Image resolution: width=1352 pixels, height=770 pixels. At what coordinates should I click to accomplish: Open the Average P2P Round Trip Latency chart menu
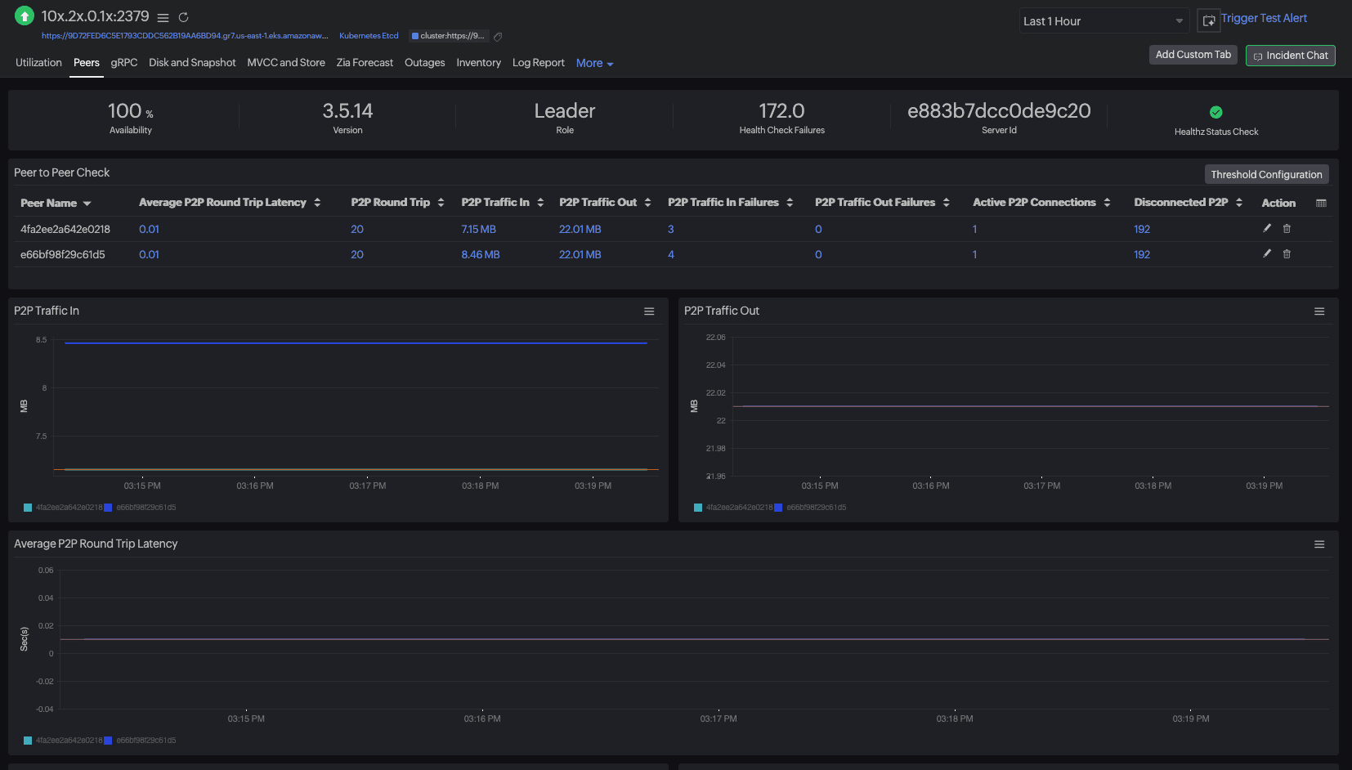1319,544
